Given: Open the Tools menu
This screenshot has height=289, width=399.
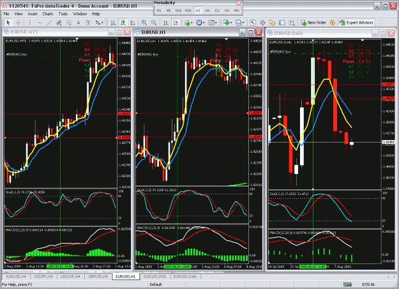Looking at the screenshot, I should tap(63, 14).
